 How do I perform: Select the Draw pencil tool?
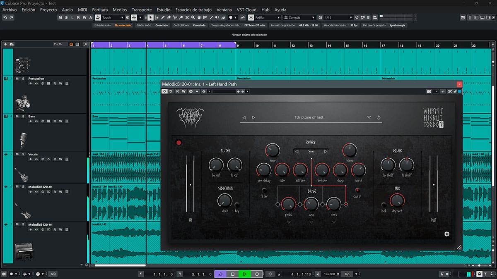pyautogui.click(x=163, y=18)
